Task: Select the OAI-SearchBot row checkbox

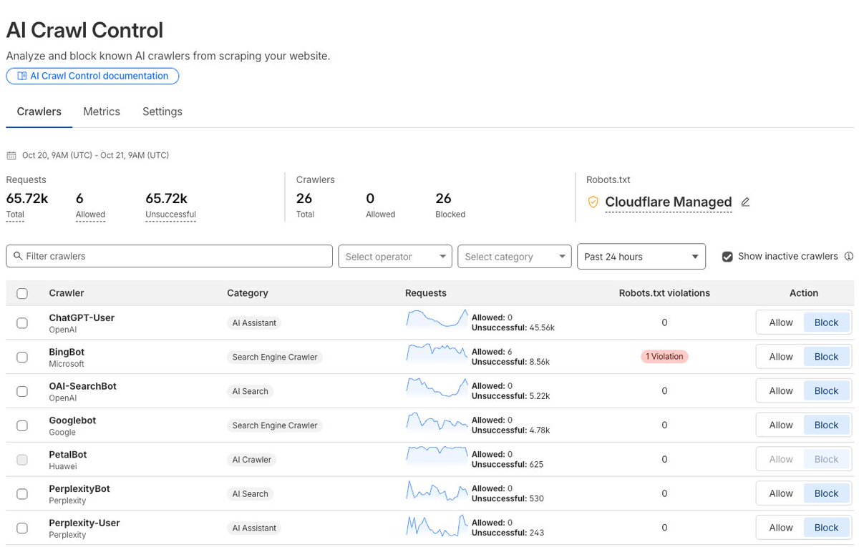Action: pyautogui.click(x=22, y=391)
